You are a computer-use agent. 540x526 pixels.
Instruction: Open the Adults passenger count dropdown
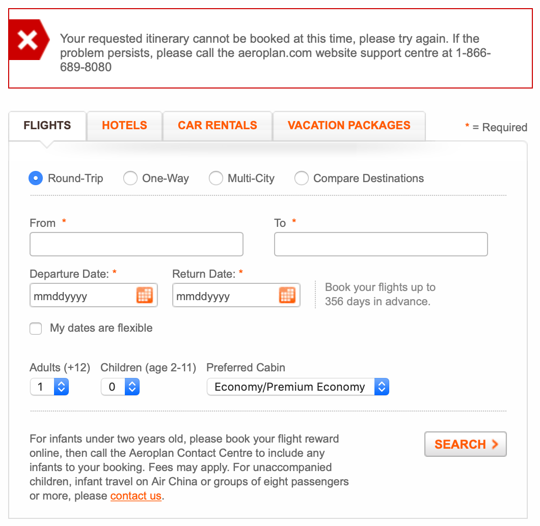click(49, 387)
